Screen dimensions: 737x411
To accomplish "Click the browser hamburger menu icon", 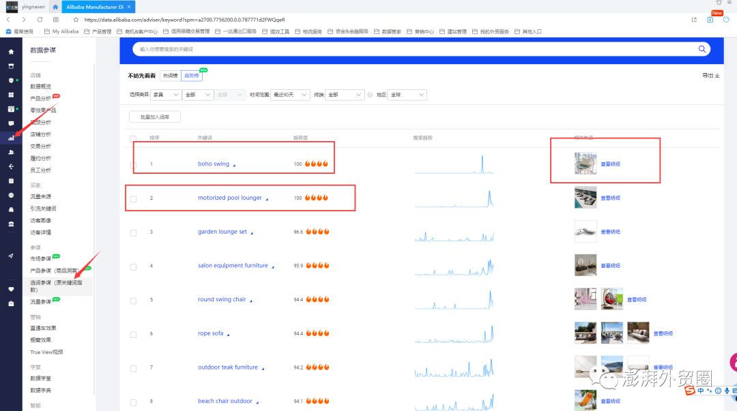I will pyautogui.click(x=729, y=2).
